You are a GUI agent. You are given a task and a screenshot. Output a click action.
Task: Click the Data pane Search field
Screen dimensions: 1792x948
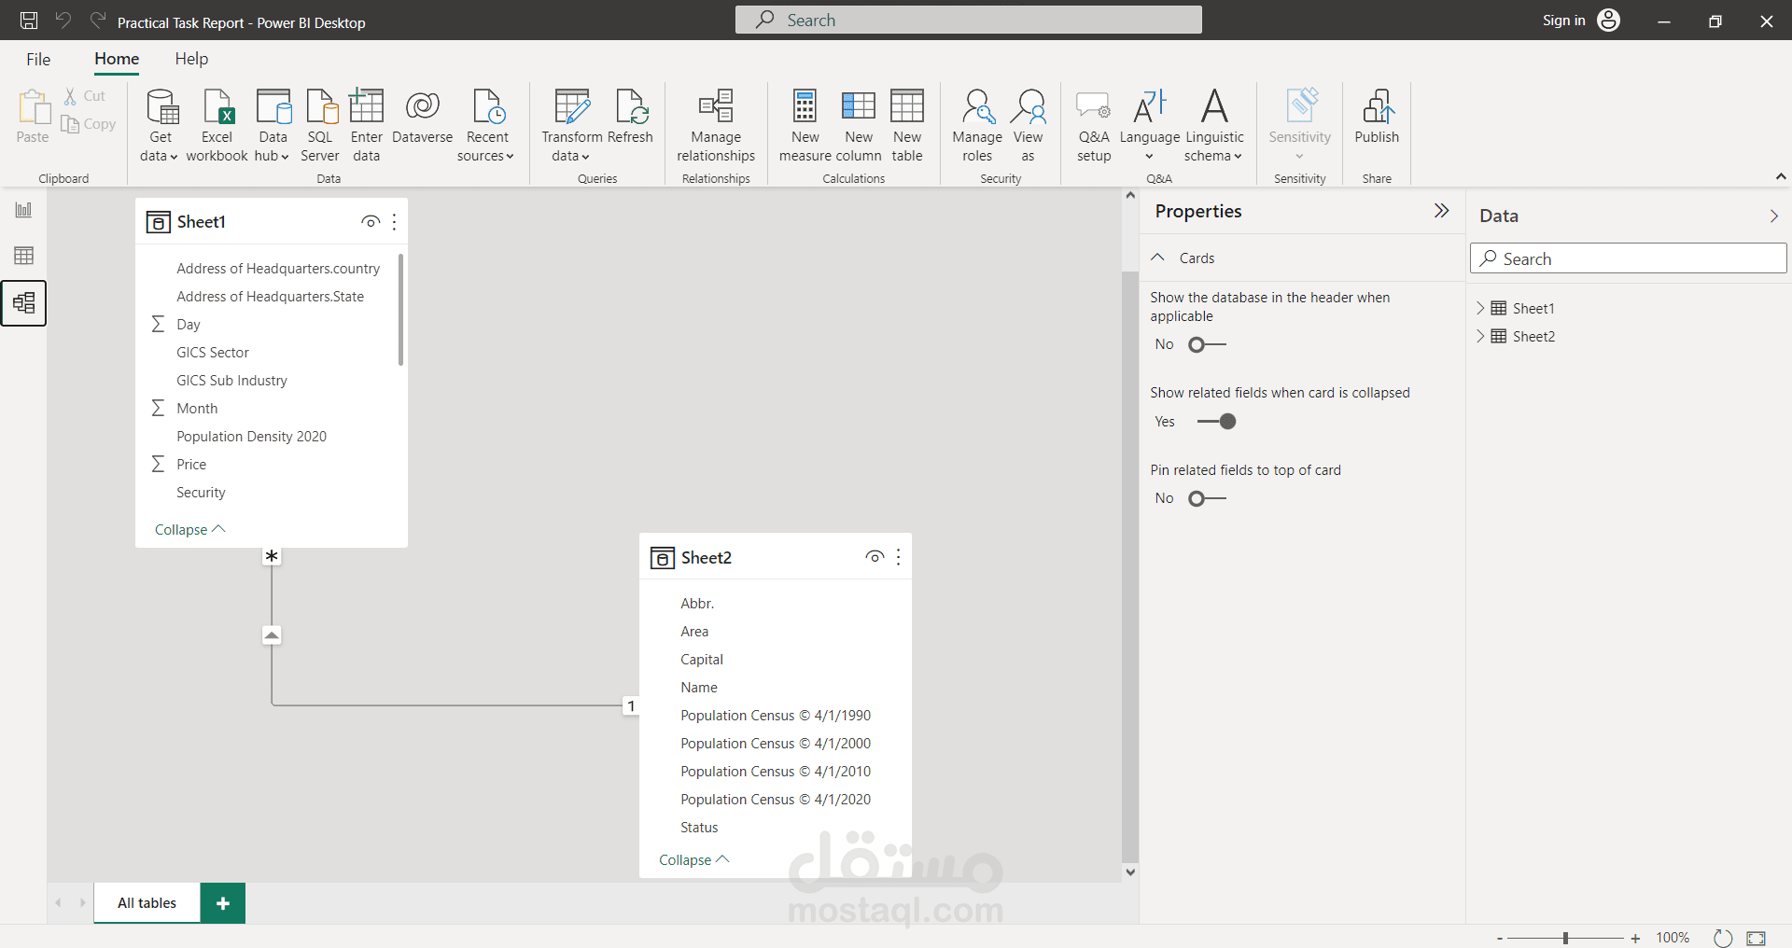point(1628,258)
